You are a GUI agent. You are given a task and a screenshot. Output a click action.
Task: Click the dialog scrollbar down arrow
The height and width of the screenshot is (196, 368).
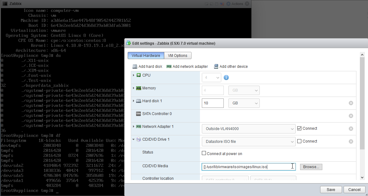[x=362, y=178]
